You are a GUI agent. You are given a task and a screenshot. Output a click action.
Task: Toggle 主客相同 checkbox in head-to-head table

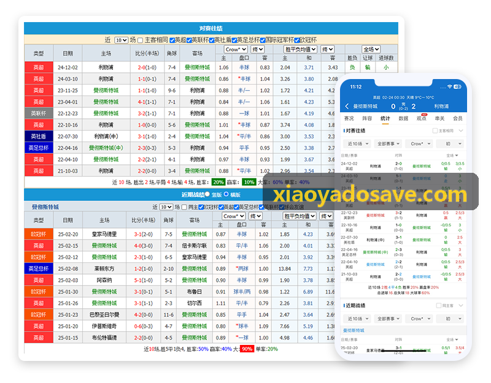coord(141,40)
